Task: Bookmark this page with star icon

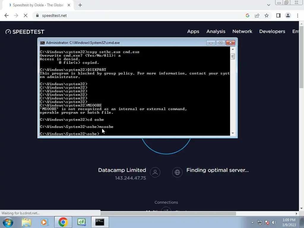Action: [x=267, y=15]
